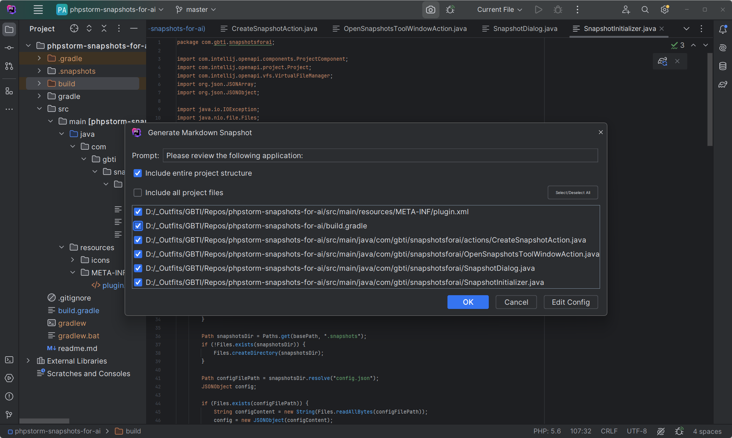This screenshot has width=732, height=438.
Task: Click the Prompt text input field
Action: [380, 156]
